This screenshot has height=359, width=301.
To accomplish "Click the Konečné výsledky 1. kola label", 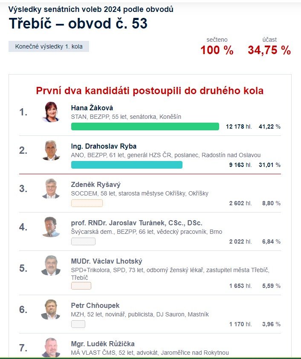I will (x=49, y=46).
